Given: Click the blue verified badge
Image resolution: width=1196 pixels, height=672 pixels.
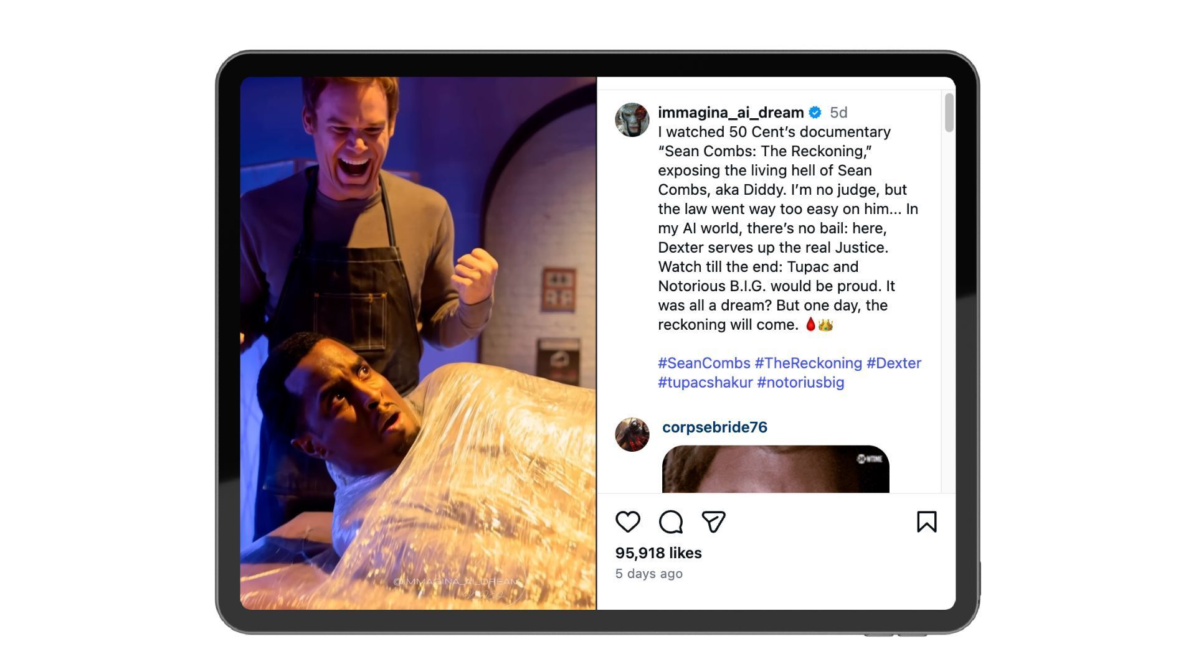Looking at the screenshot, I should coord(815,113).
